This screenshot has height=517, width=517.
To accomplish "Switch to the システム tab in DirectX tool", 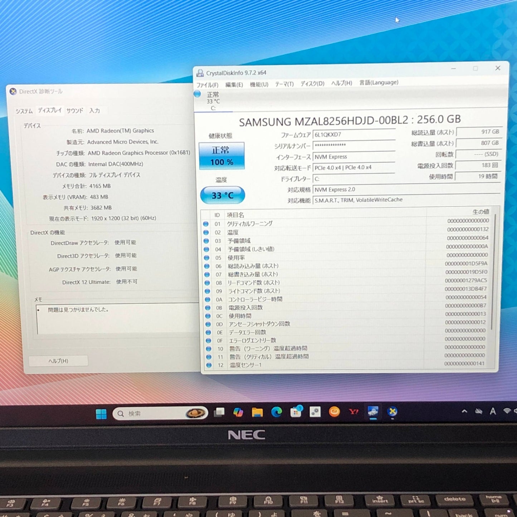I will point(24,111).
